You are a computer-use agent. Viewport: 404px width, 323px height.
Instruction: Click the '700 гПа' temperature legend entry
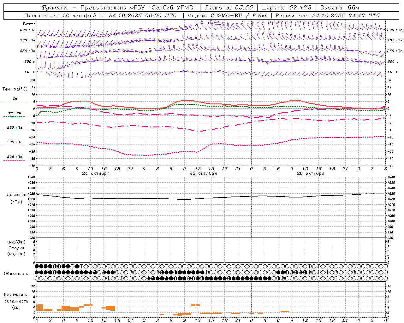(15, 142)
